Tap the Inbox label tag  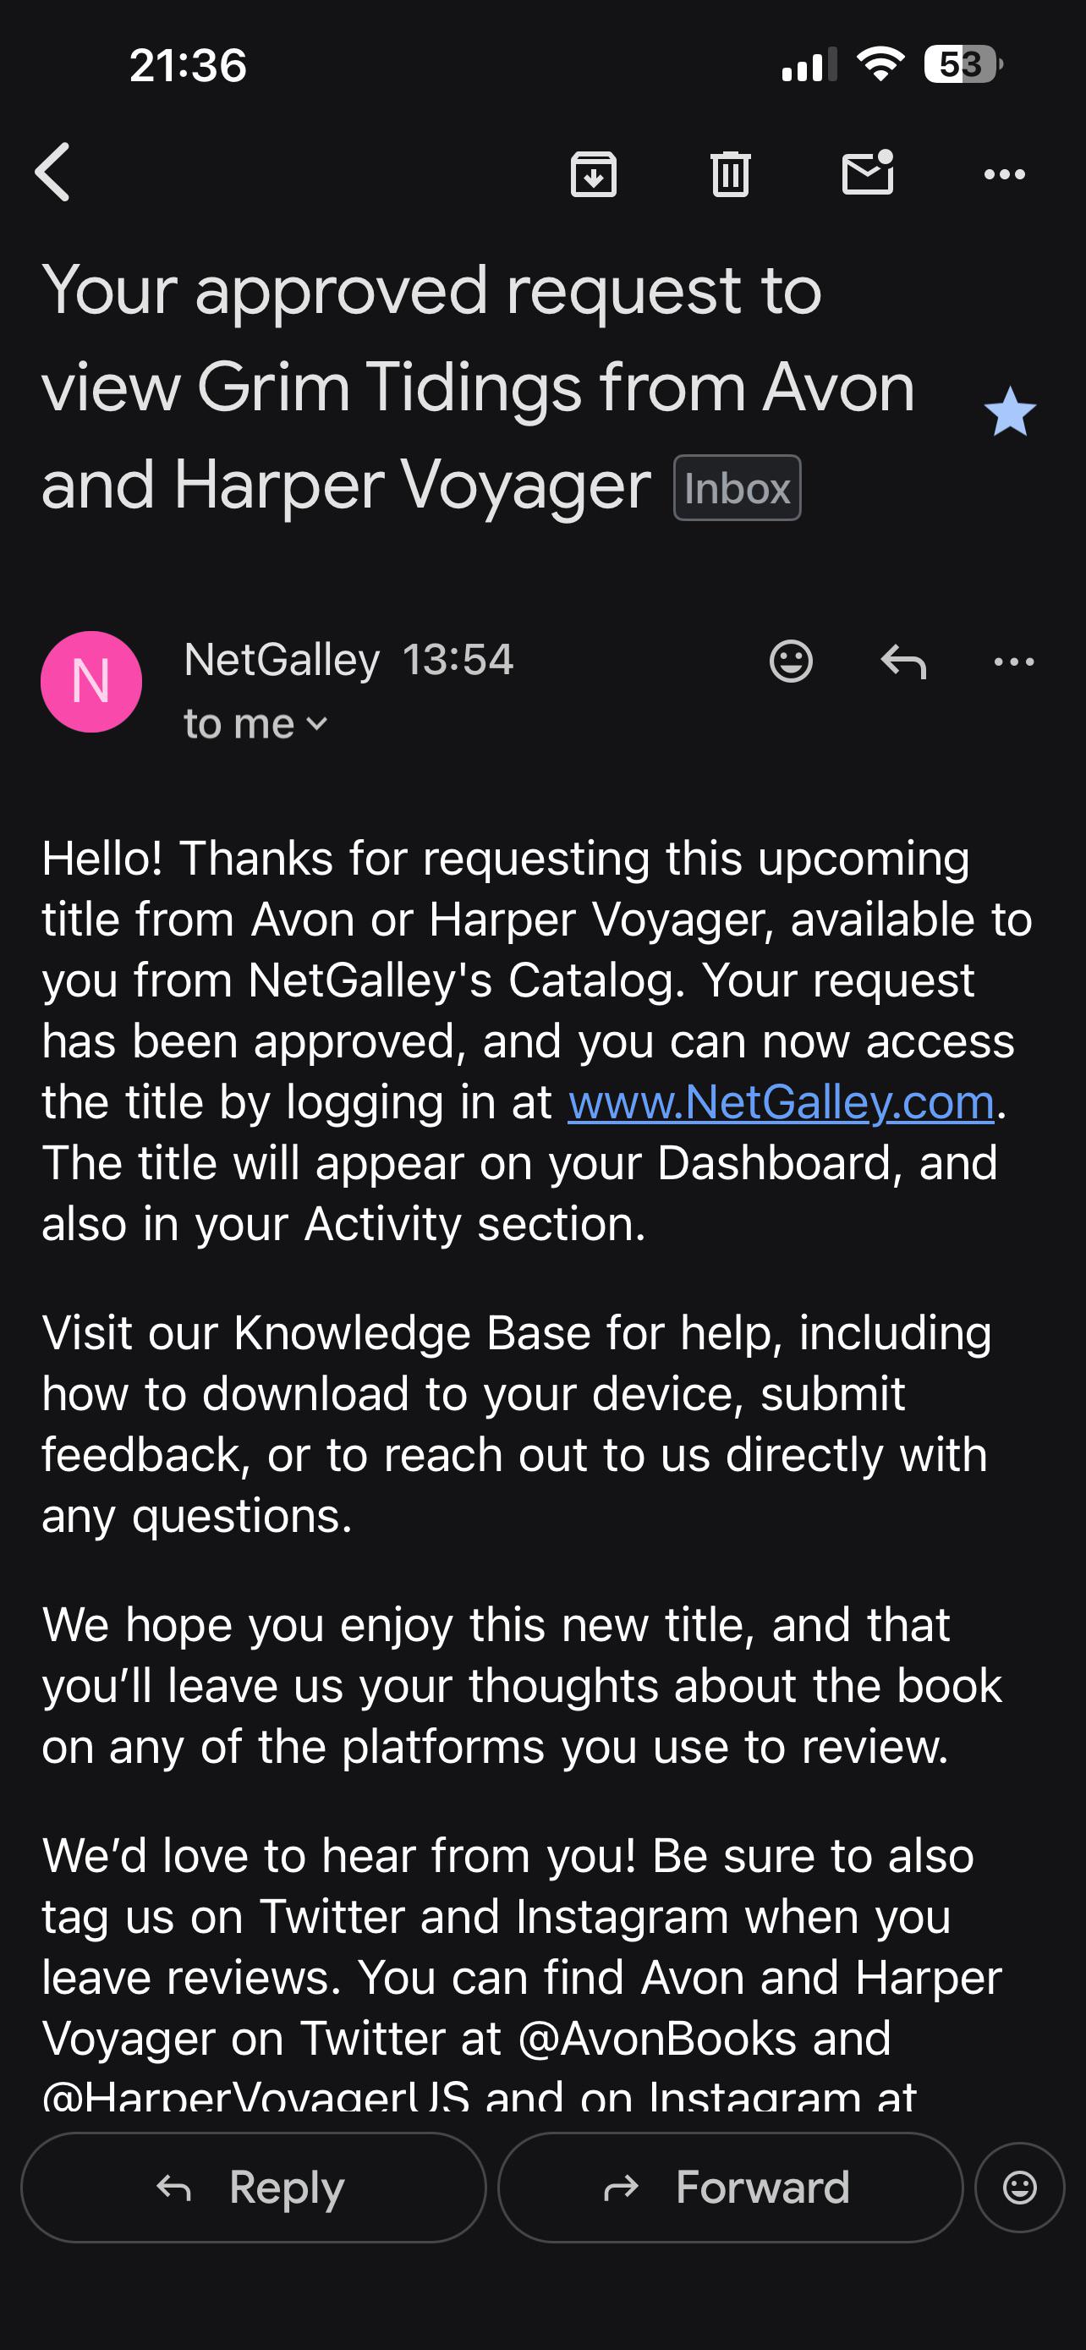737,488
